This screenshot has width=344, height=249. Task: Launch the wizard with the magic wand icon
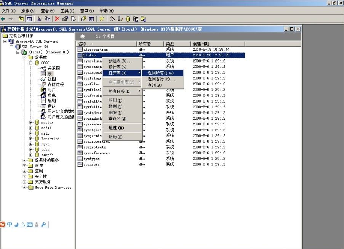click(112, 19)
